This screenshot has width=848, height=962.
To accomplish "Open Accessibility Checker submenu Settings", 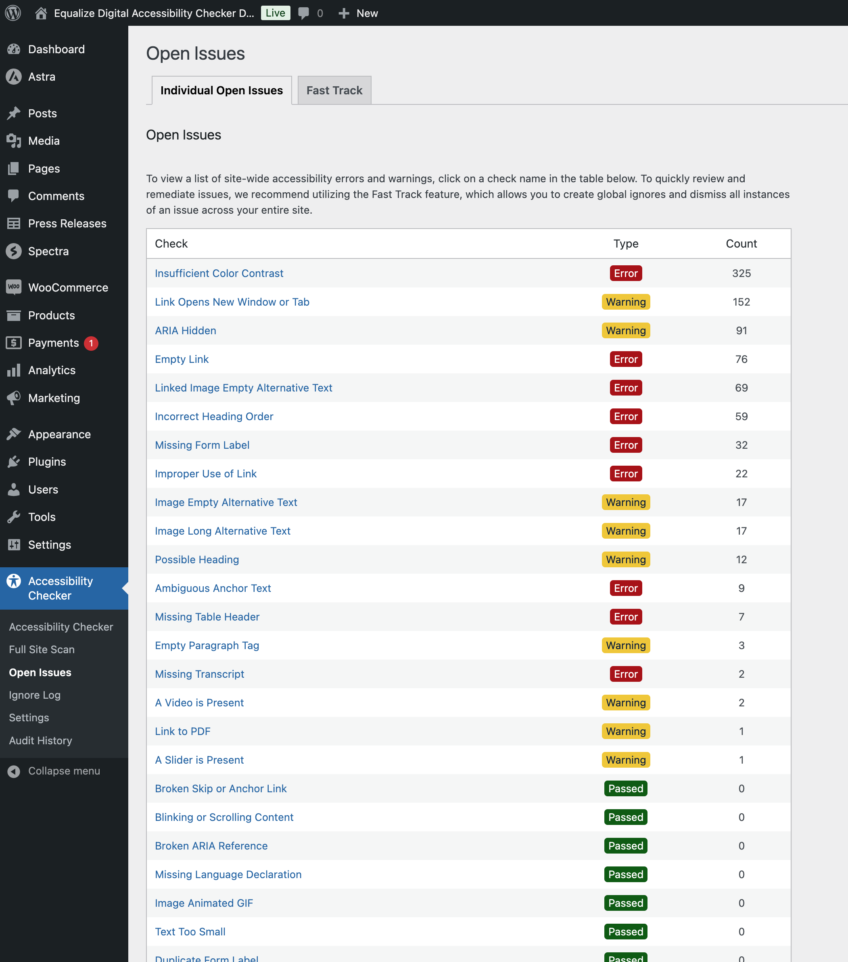I will tap(29, 718).
